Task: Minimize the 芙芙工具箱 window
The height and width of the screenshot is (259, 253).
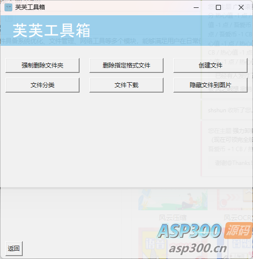Action: click(x=196, y=7)
